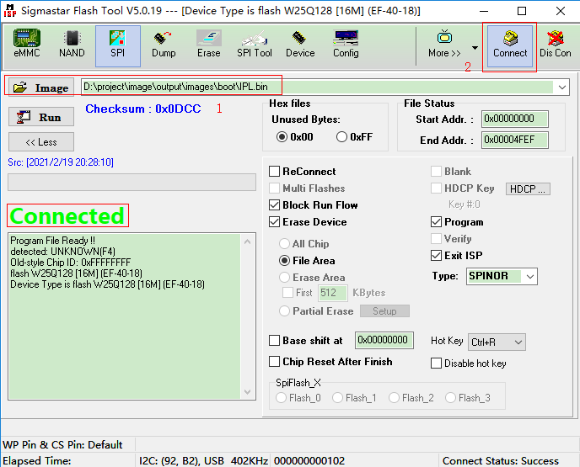
Task: Open the Type SPINOR dropdown
Action: click(x=529, y=277)
